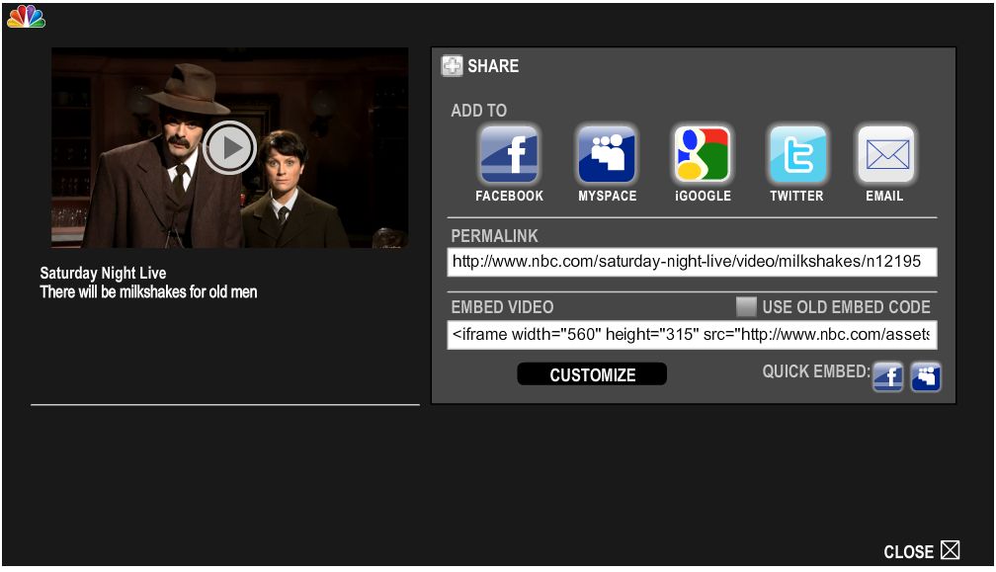
Task: Play the Saturday Night Live milkshakes clip
Action: pyautogui.click(x=230, y=146)
